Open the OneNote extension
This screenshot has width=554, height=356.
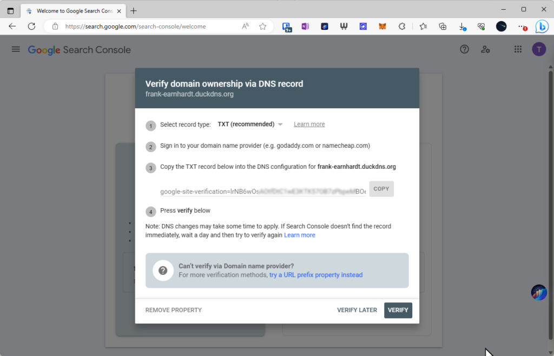tap(305, 27)
